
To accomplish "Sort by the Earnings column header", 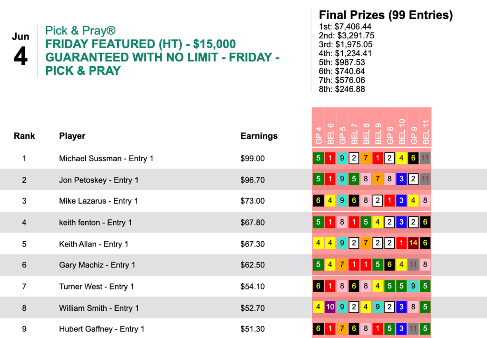I will (259, 136).
